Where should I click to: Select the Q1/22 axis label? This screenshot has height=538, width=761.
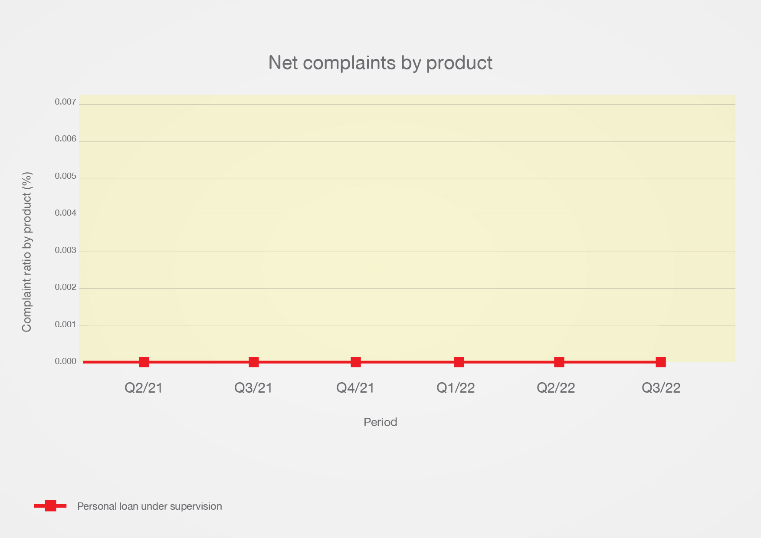[456, 388]
